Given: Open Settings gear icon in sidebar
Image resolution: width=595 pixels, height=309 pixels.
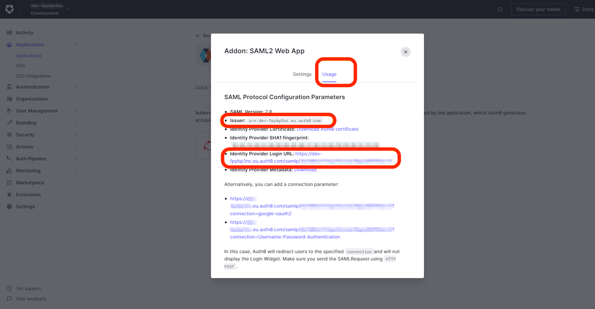Looking at the screenshot, I should 9,207.
